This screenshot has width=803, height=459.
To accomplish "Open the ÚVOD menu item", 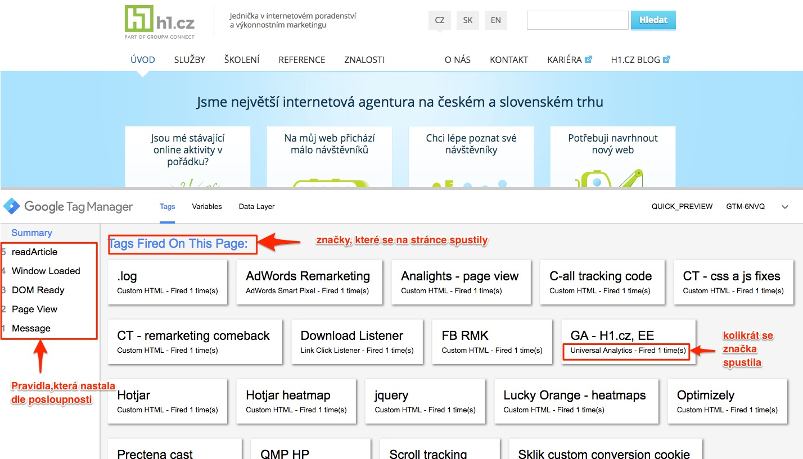I will pos(143,60).
